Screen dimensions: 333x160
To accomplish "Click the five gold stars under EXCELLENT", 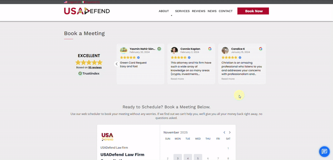I will click(x=89, y=62).
